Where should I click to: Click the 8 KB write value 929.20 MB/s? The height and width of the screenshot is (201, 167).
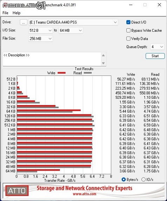pos(125,97)
